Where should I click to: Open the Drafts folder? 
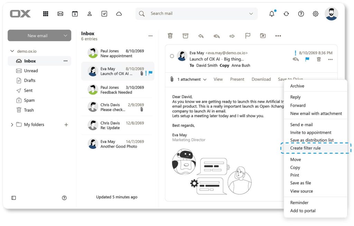[x=30, y=80]
